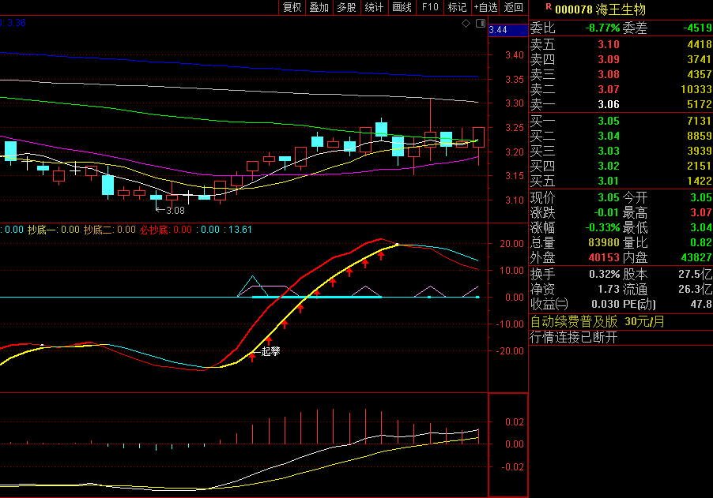This screenshot has width=713, height=498.
Task: Select stock title 000078 海王生物
Action: pos(600,9)
